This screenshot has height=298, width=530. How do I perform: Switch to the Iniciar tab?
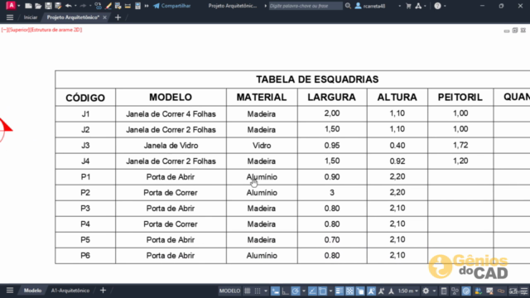[x=31, y=17]
